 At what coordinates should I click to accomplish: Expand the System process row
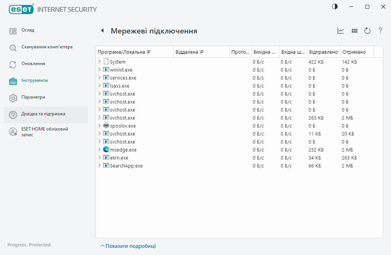pos(99,61)
